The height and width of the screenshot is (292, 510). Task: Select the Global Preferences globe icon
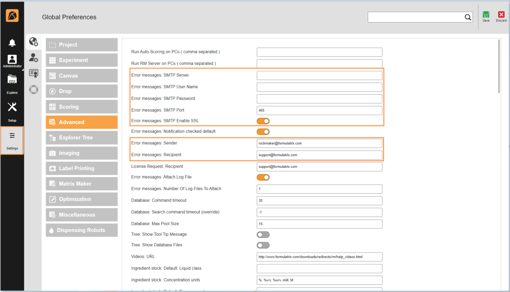pos(33,42)
